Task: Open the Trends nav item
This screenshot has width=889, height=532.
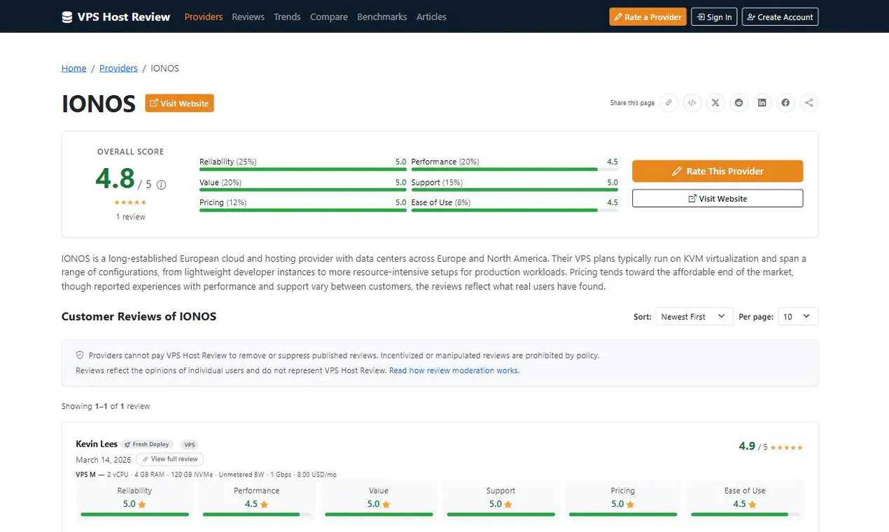Action: pyautogui.click(x=287, y=17)
